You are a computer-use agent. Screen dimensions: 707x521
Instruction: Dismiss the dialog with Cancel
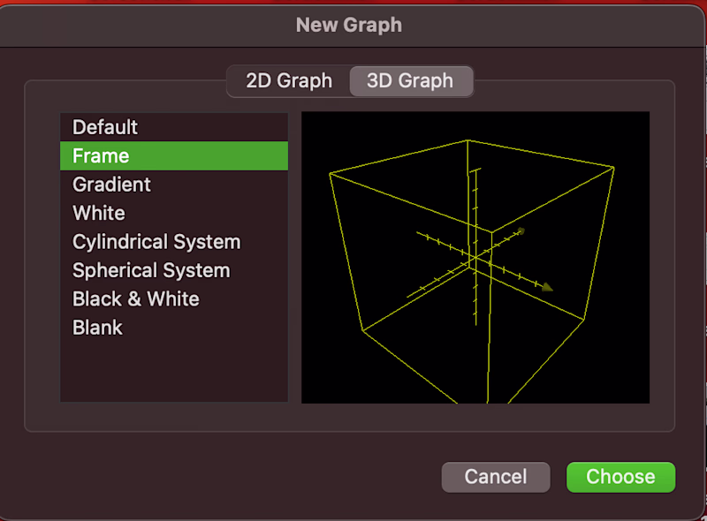point(496,477)
